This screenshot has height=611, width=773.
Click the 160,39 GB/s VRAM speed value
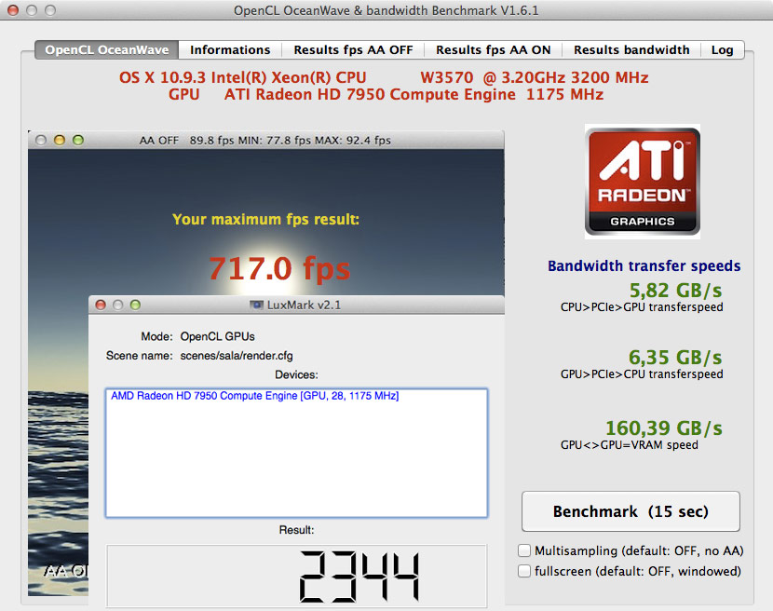pos(663,428)
